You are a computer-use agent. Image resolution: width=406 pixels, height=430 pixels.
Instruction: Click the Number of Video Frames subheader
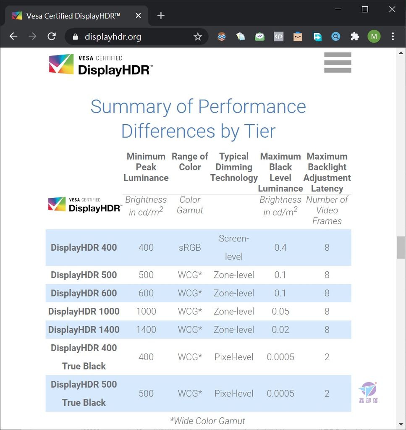327,210
